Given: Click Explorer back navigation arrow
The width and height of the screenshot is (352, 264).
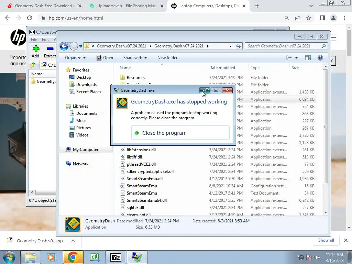Looking at the screenshot, I should (64, 46).
